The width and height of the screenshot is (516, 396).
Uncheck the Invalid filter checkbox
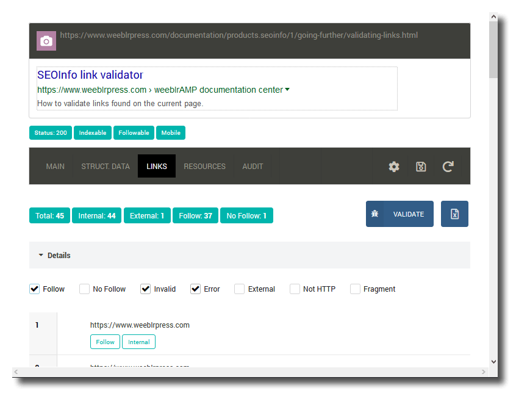pyautogui.click(x=145, y=289)
